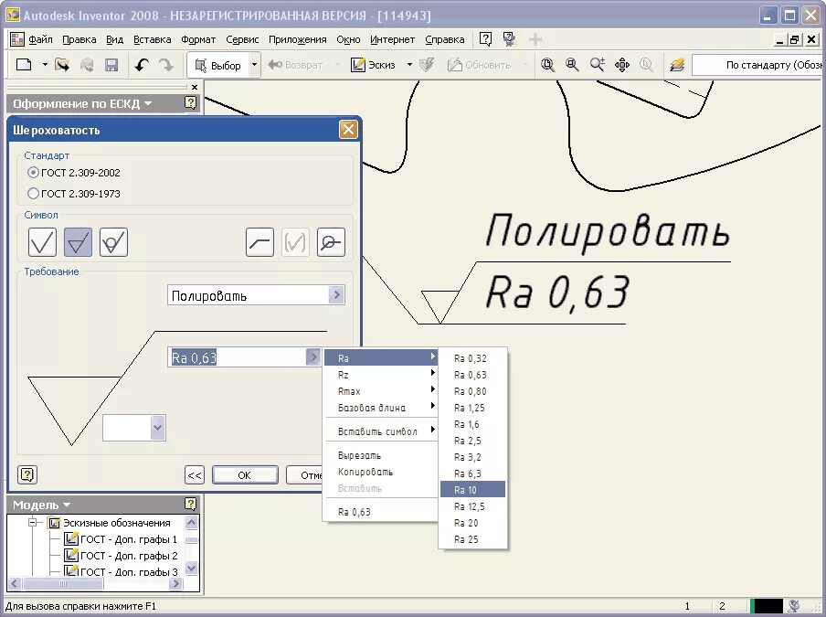
Task: Open the Вставить символ submenu
Action: 381,431
